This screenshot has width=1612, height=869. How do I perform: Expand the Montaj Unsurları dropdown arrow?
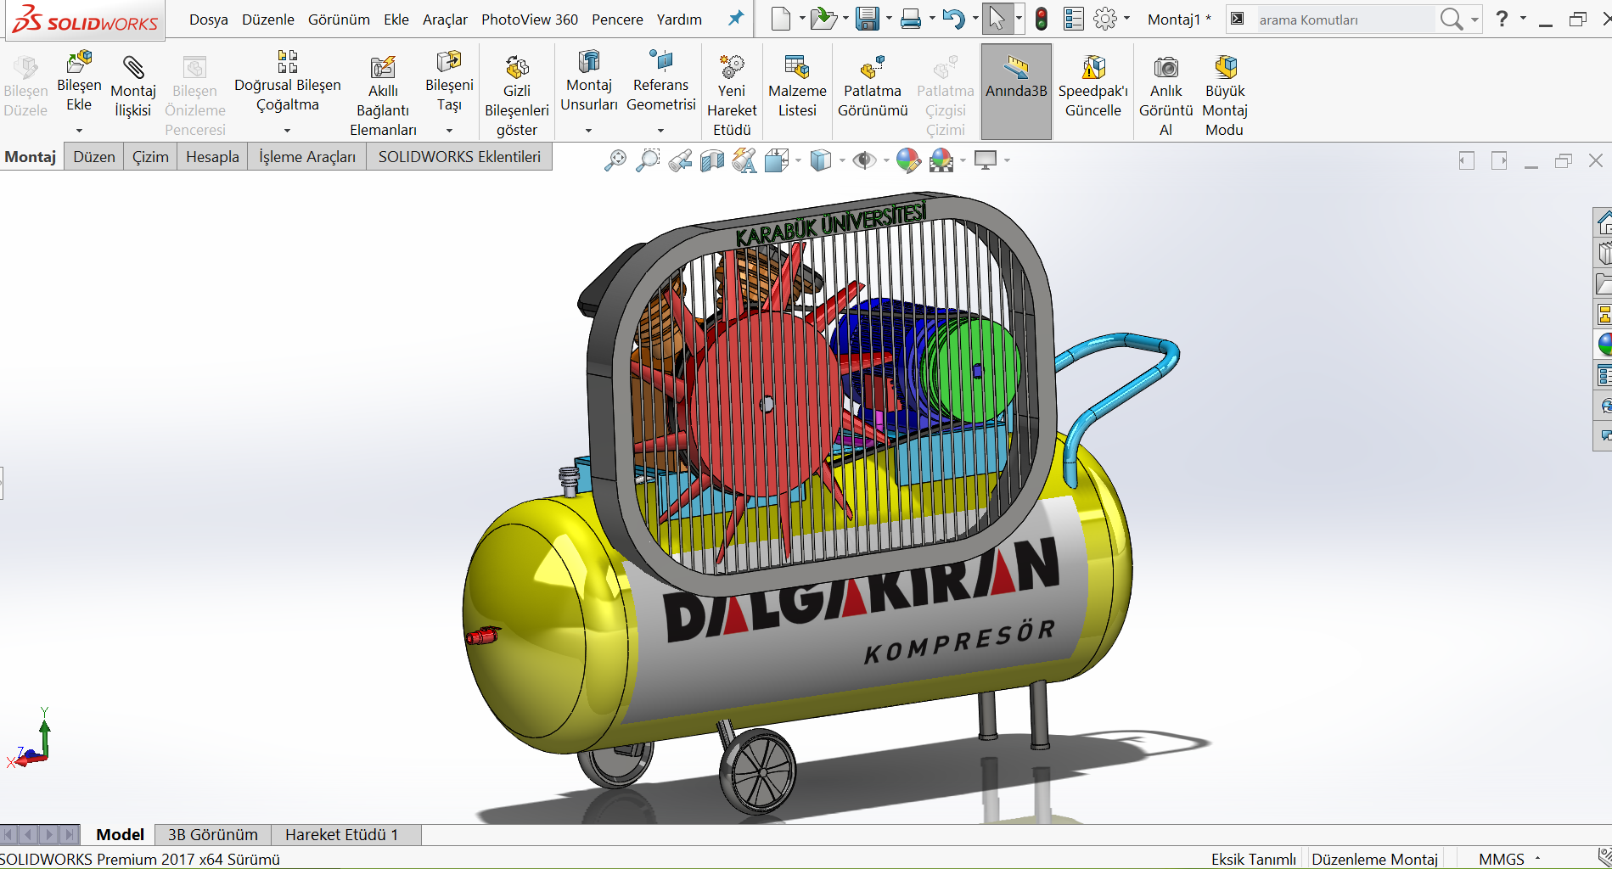588,130
